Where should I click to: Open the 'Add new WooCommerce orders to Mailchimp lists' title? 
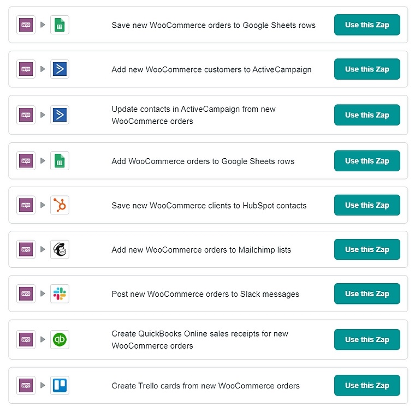[x=201, y=250]
